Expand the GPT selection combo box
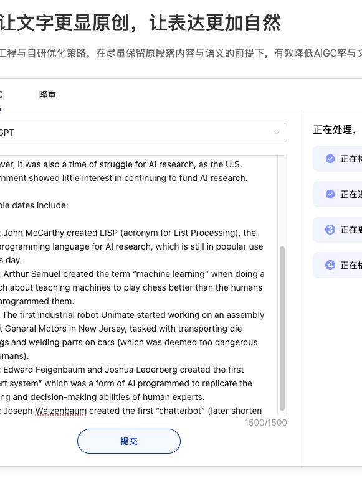The width and height of the screenshot is (362, 481). 143,133
